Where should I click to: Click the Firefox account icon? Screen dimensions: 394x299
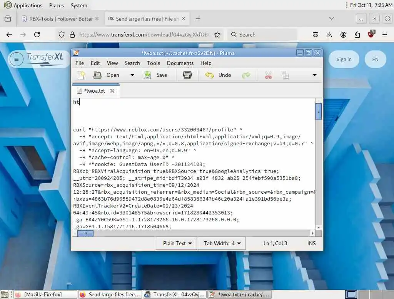coord(343,35)
